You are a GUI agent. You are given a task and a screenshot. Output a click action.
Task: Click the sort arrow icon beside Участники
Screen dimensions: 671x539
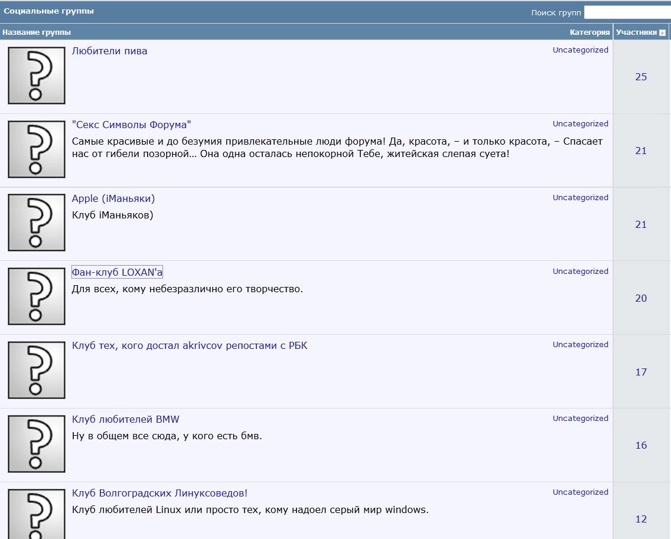pyautogui.click(x=662, y=33)
